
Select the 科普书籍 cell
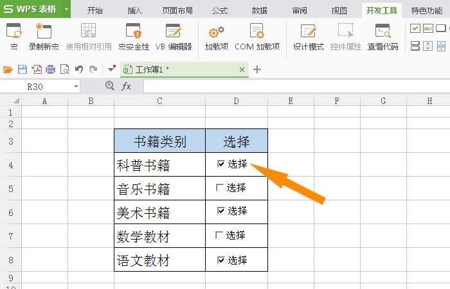point(159,165)
